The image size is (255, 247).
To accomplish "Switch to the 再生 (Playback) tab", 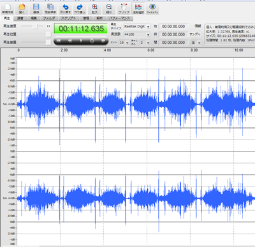I will (x=7, y=18).
